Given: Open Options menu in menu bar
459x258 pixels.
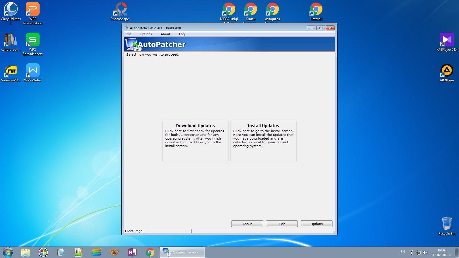Looking at the screenshot, I should point(146,34).
